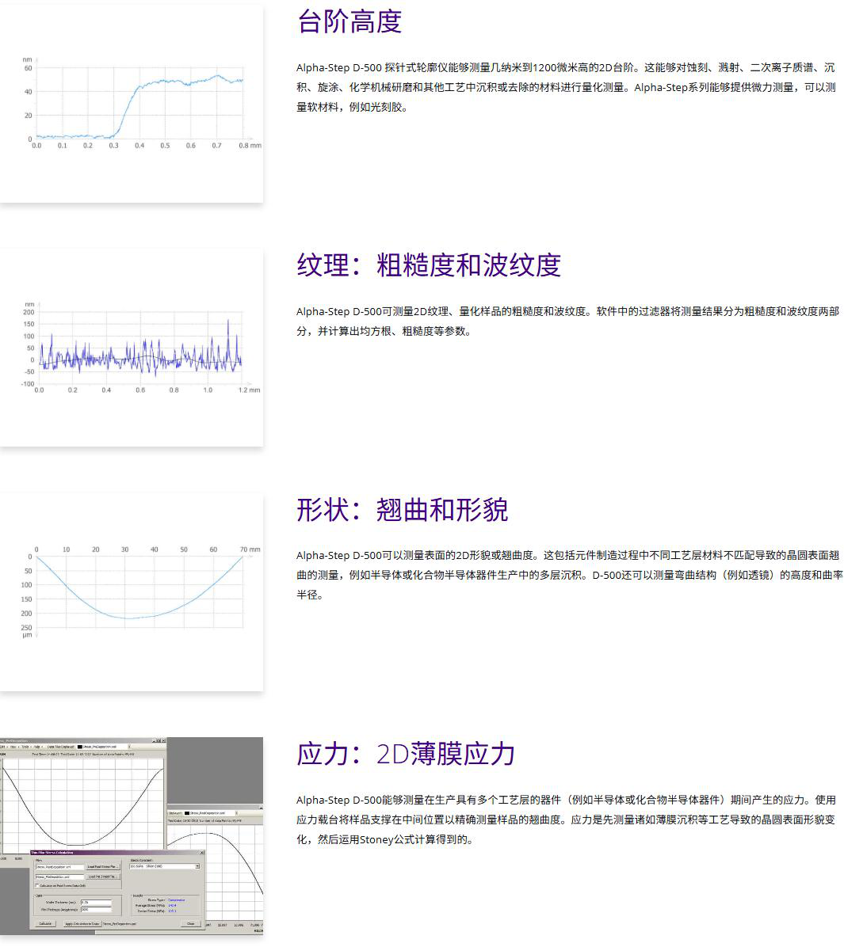Click the Calculate button
Viewport: 844px width, 947px height.
tap(45, 923)
